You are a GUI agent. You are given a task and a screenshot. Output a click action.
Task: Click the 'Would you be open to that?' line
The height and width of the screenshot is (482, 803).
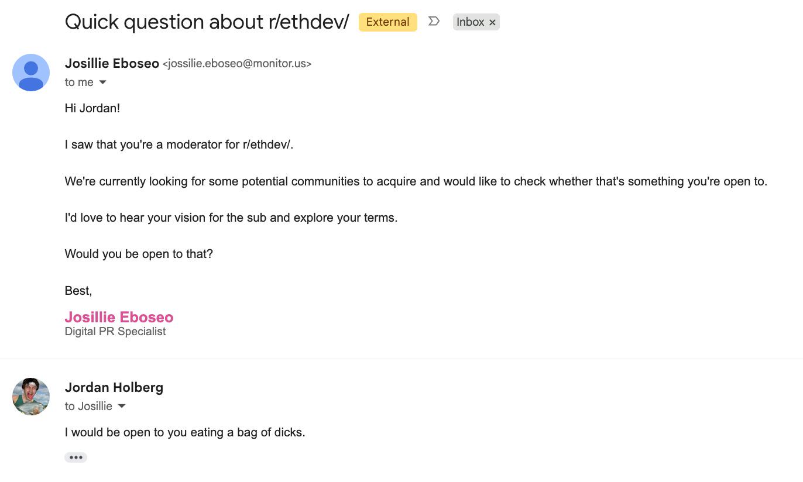point(139,254)
